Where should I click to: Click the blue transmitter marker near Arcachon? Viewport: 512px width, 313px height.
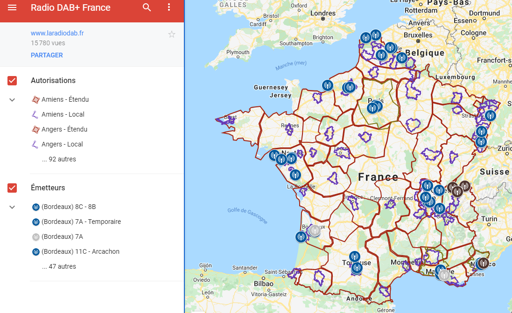pos(301,236)
